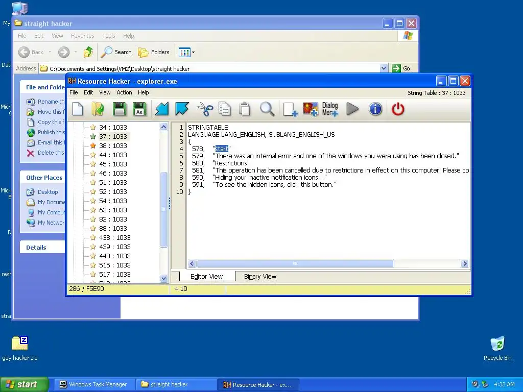Open Resource Hacker's Help menu

pos(144,92)
